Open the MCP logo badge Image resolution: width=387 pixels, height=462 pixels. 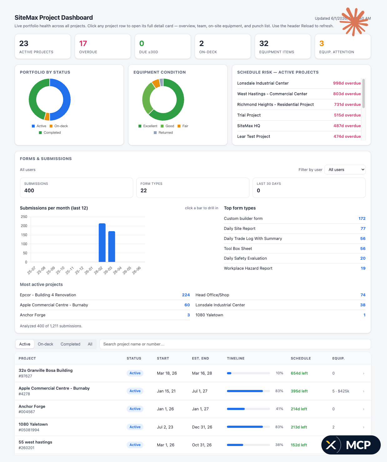point(351,445)
